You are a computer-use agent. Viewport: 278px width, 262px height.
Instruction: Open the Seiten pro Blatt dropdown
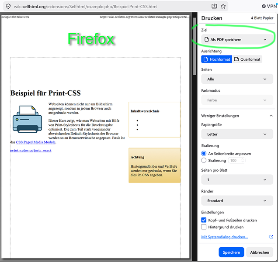pos(237,179)
